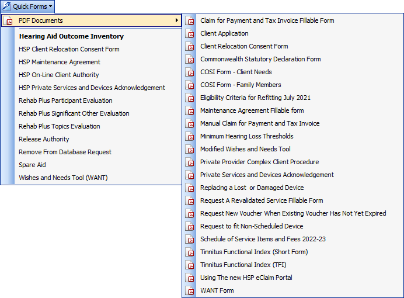Open Tinnitus Functional Index (TFI)
This screenshot has width=404, height=298.
point(243,265)
